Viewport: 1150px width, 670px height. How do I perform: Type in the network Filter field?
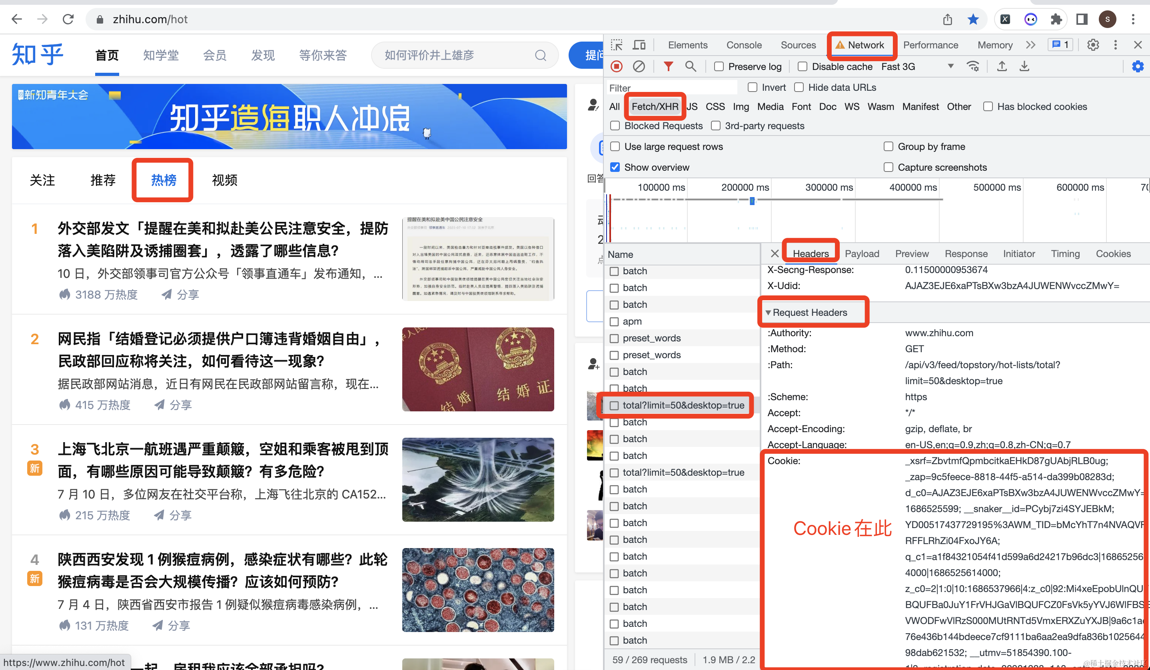pos(671,87)
